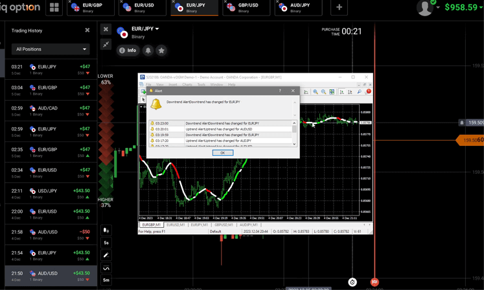Open the 02:34 EUR/USD trade row

51,173
